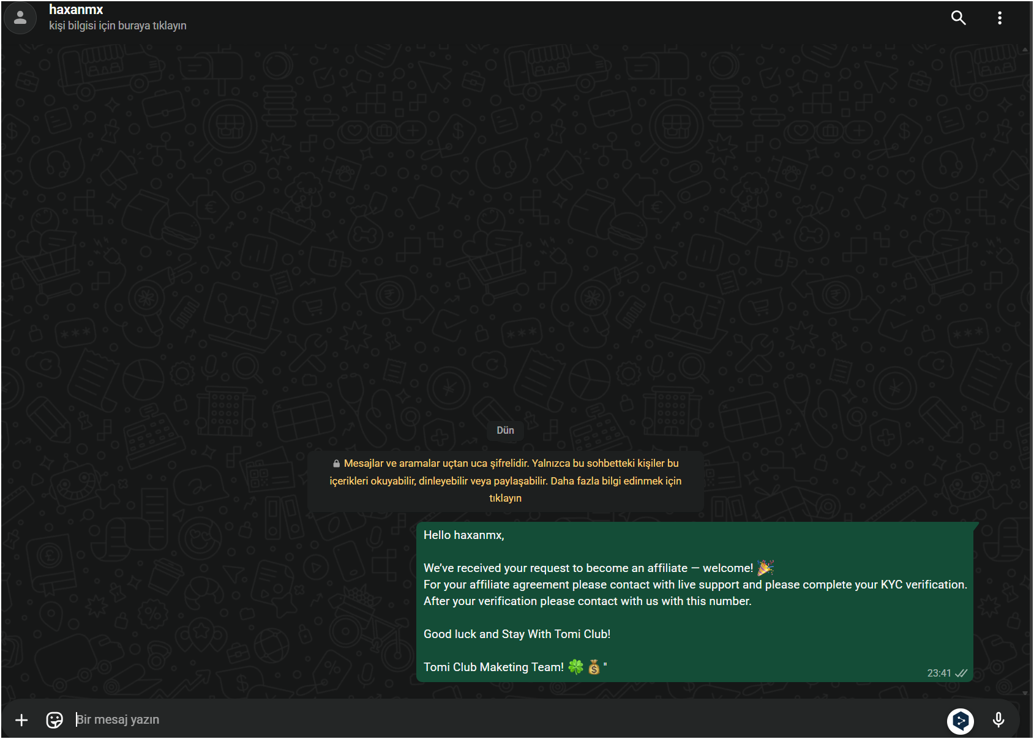Open the three-dot chat menu

(x=1000, y=18)
